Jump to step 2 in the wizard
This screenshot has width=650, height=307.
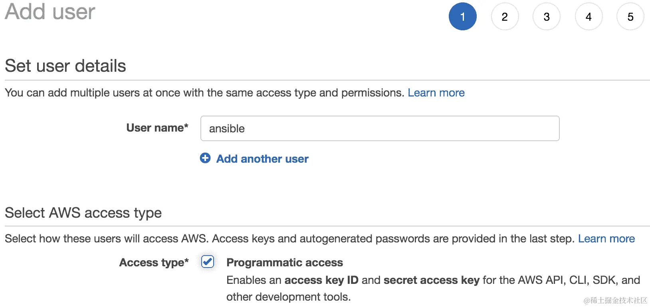[505, 17]
